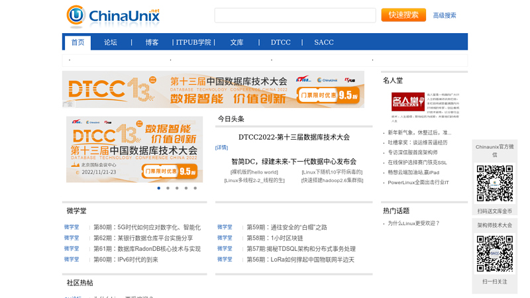Open headline DTCC2022-第十三届数据库技术大会
This screenshot has height=298, width=530.
tap(294, 137)
